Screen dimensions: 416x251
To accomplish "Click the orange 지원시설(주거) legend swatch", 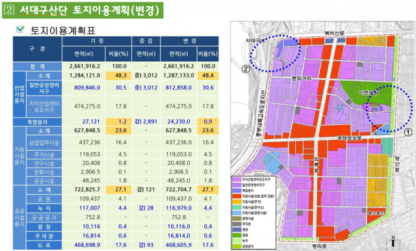I will pos(237,202).
